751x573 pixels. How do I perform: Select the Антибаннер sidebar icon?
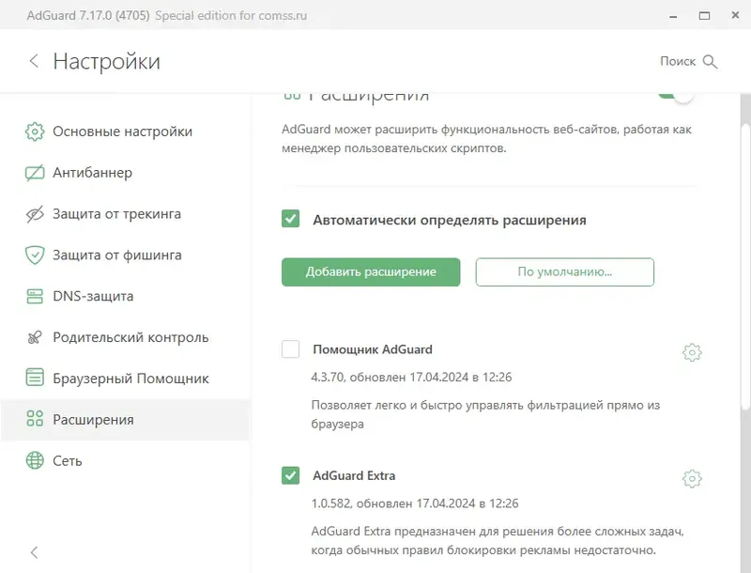35,173
